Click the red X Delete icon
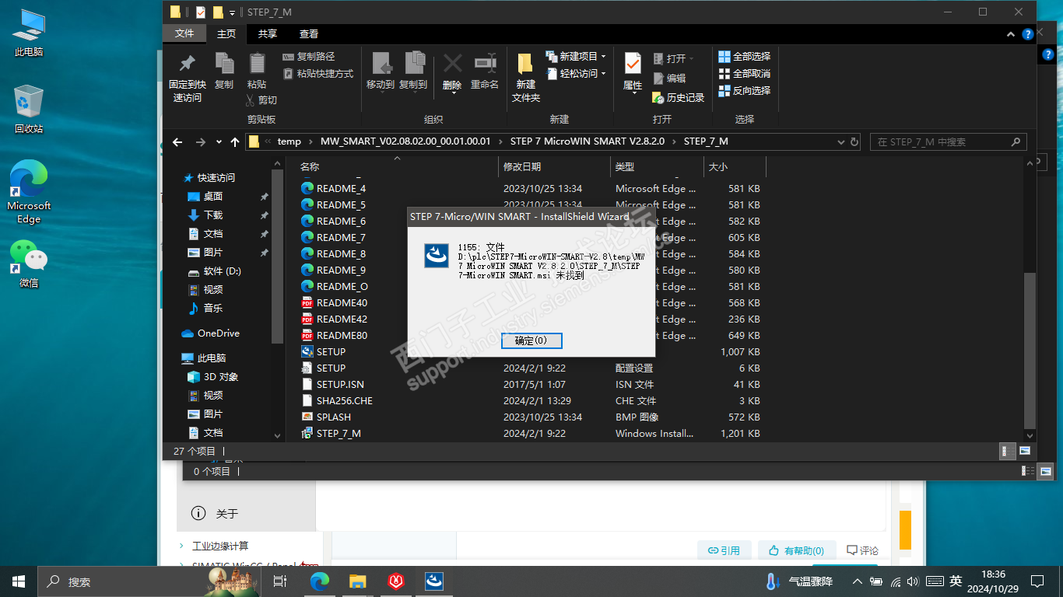This screenshot has height=597, width=1063. click(452, 64)
